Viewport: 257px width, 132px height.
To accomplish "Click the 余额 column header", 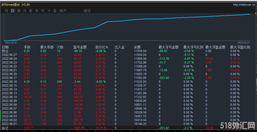I will coord(137,47).
